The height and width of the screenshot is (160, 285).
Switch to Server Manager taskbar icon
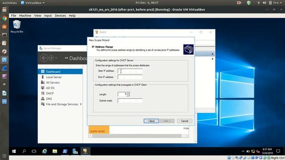[x=75, y=151]
